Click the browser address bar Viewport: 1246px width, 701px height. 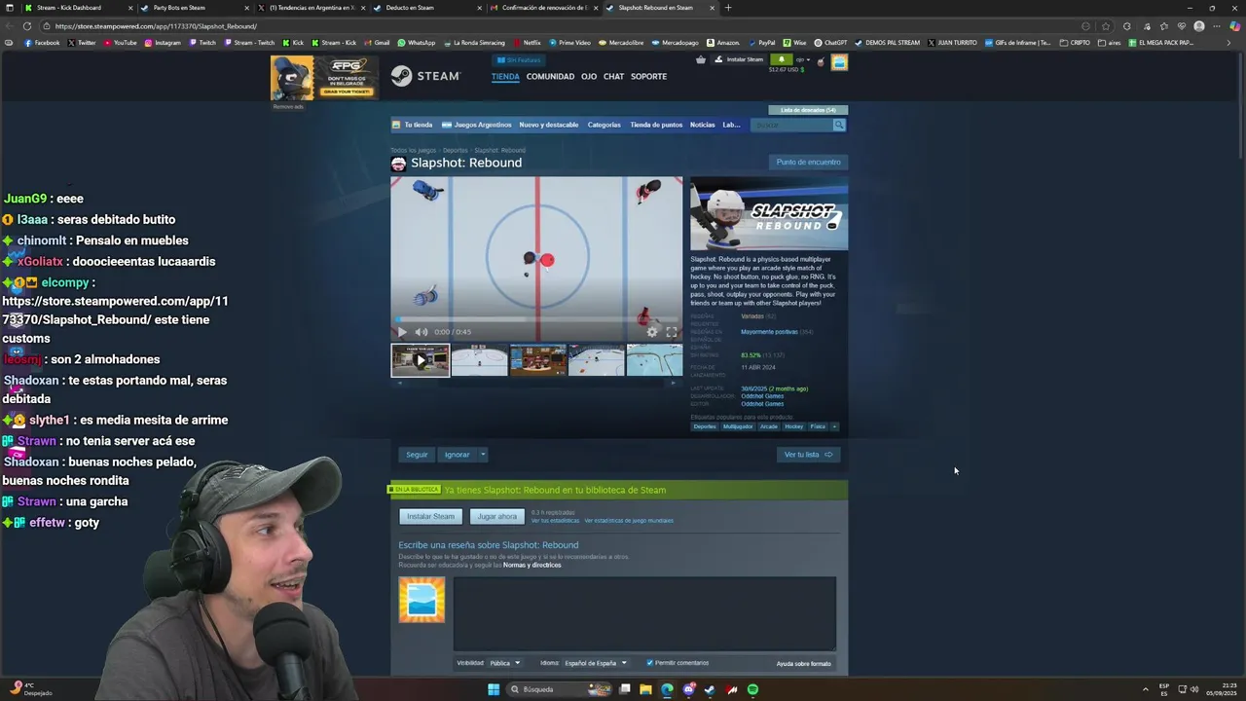[565, 26]
